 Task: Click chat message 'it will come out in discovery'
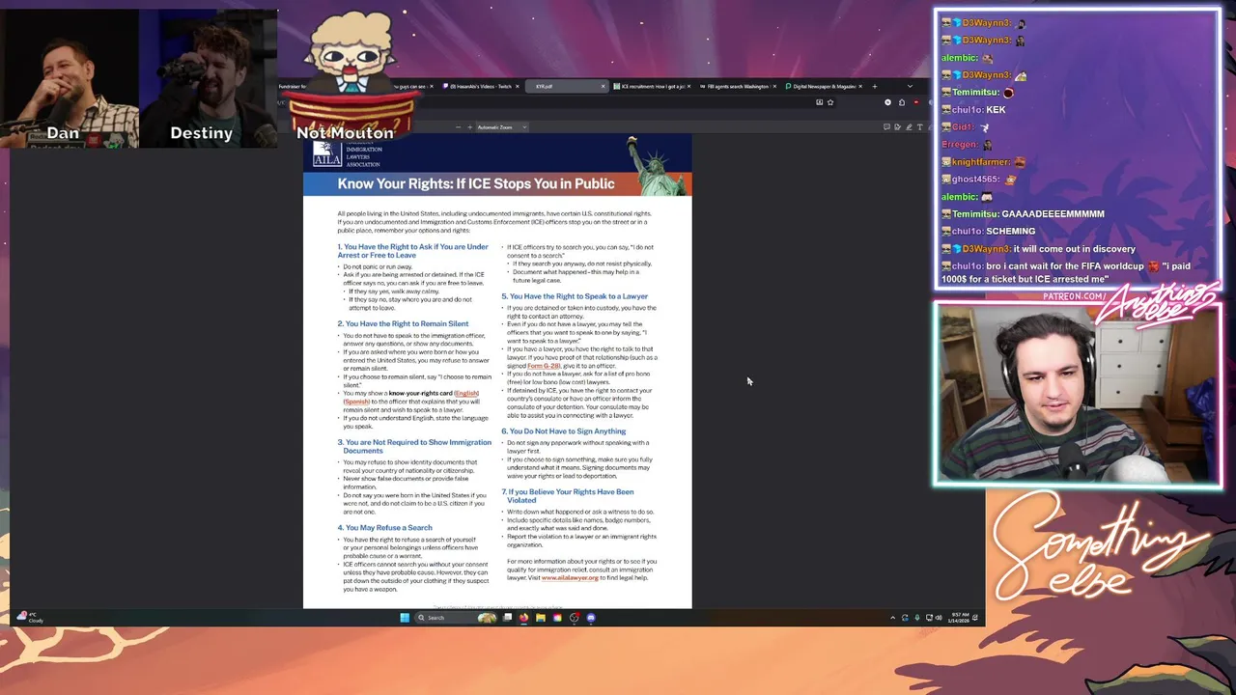click(1075, 249)
